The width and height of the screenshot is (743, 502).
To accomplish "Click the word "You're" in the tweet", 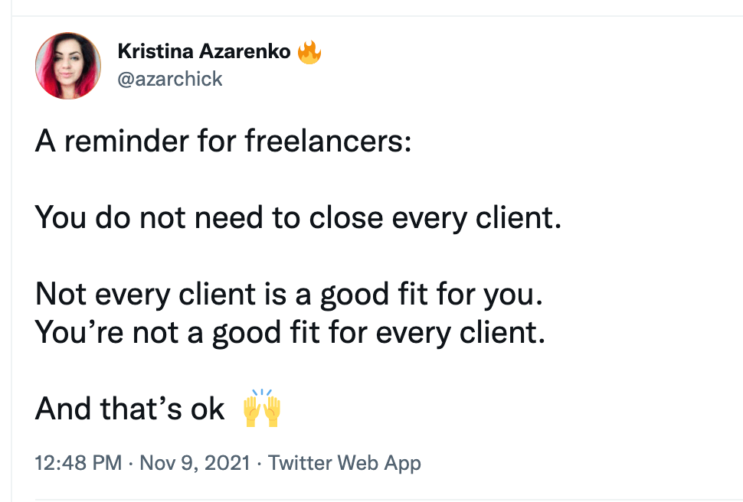I will (x=74, y=334).
